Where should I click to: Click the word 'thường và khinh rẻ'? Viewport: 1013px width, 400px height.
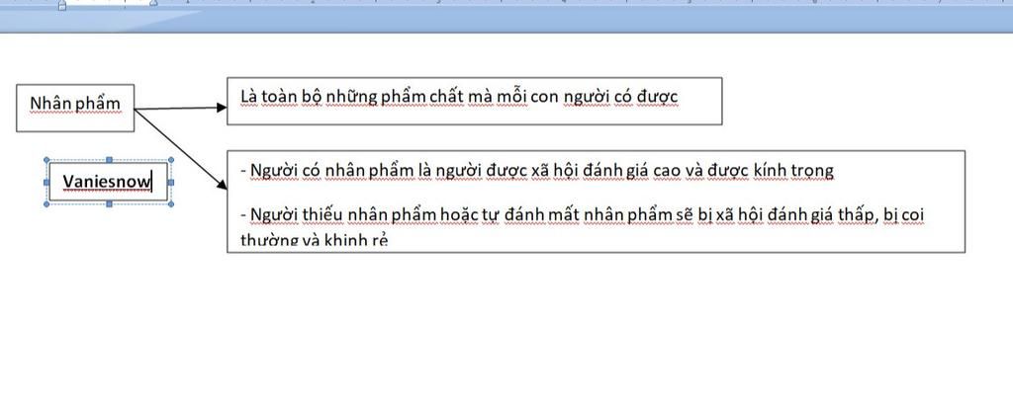314,240
